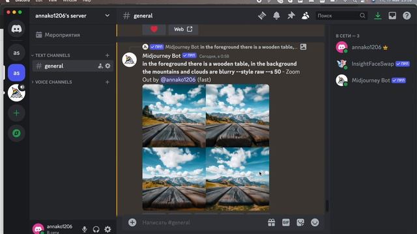Viewport: 417px width, 234px height.
Task: Click attach file plus button
Action: pyautogui.click(x=132, y=222)
